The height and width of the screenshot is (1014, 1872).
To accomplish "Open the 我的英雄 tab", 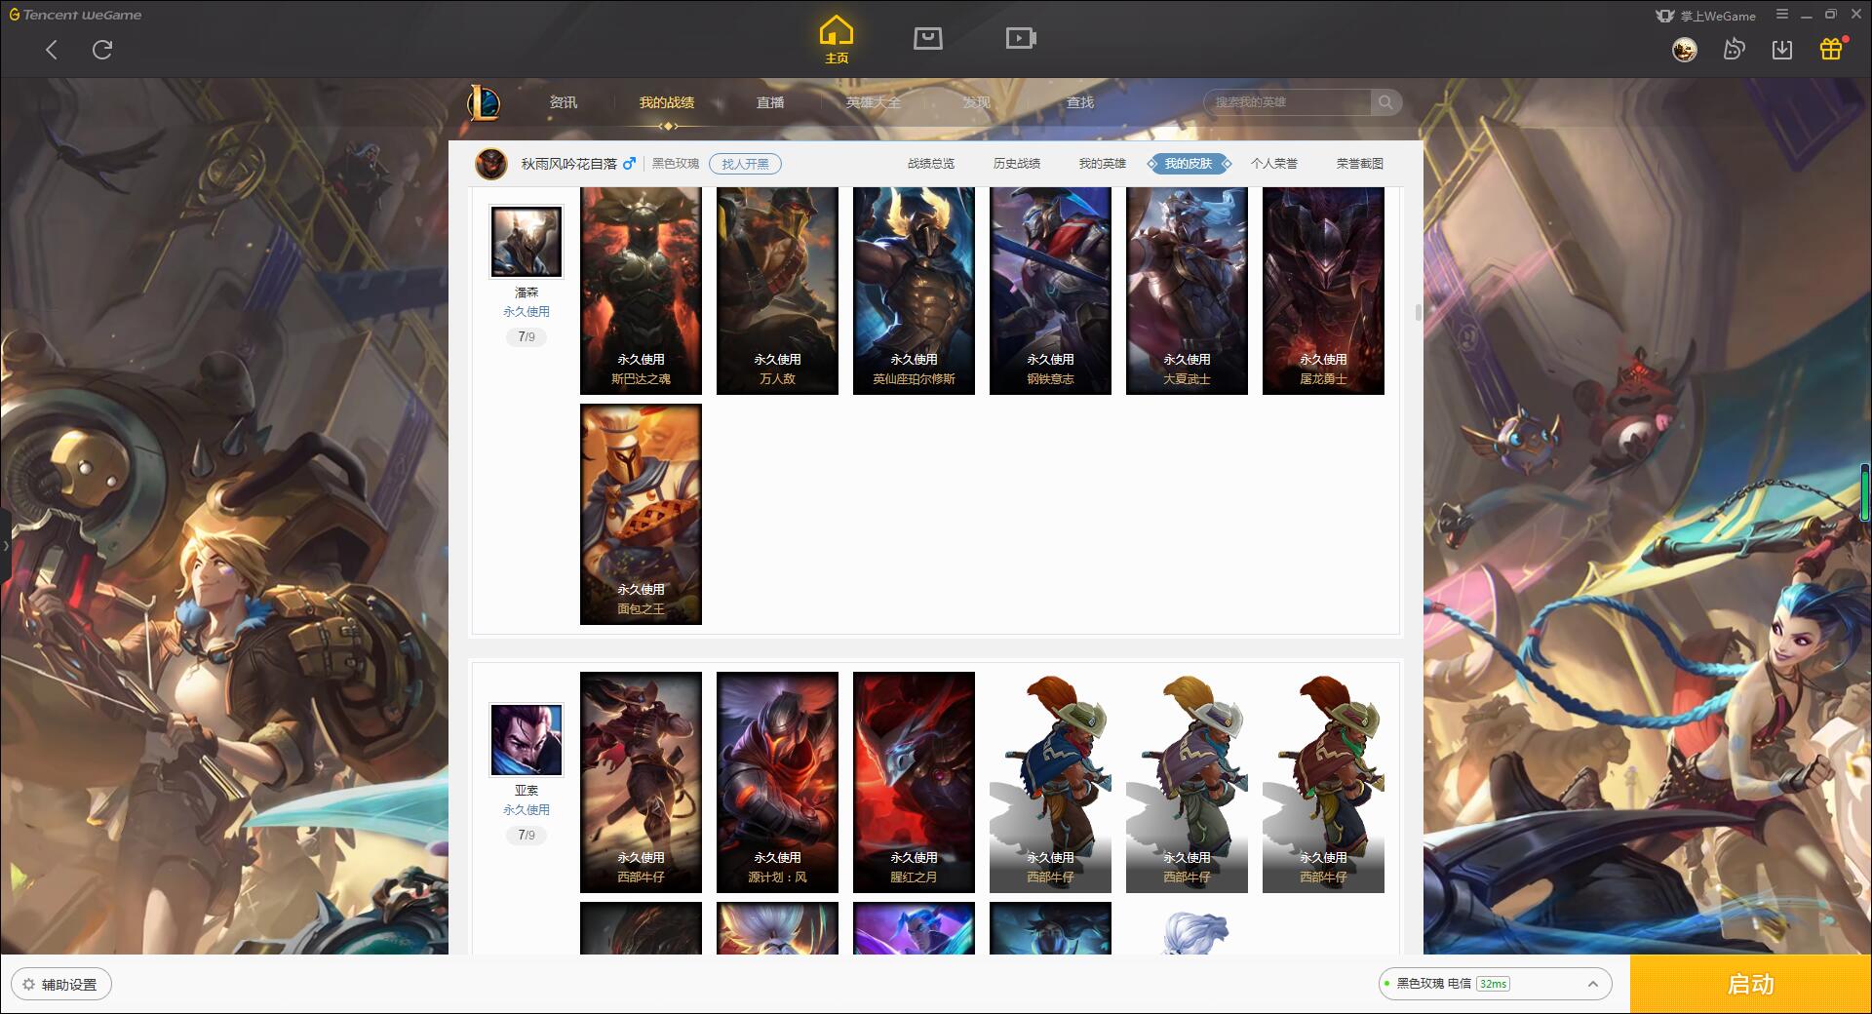I will (x=1103, y=164).
